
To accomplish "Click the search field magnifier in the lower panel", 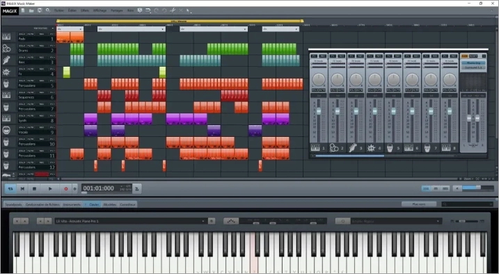I will coord(445,204).
